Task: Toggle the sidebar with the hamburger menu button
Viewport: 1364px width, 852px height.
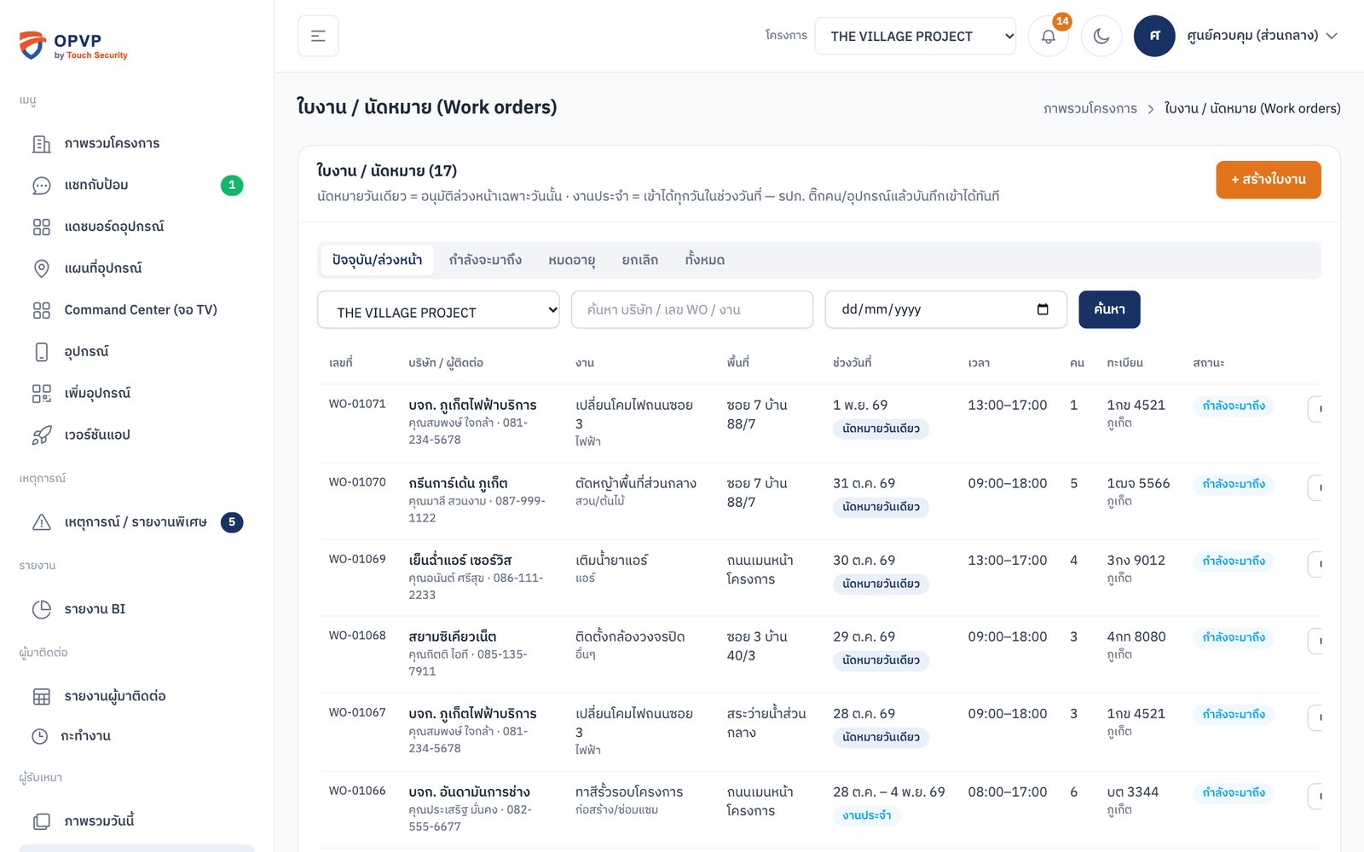Action: [318, 36]
